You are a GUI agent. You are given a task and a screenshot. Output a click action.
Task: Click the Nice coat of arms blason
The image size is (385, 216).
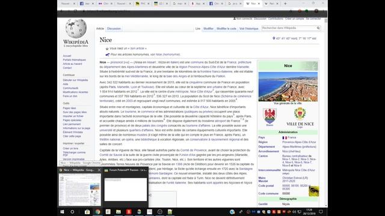pos(269,116)
